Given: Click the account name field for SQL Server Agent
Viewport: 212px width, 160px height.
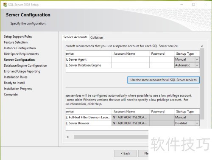Looking at the screenshot, I should pos(131,59).
